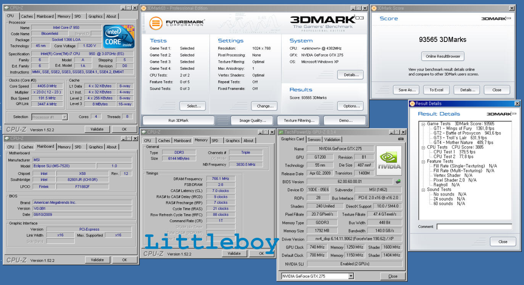Open the Validation tab in GPU-Z
524x285 pixels.
(x=332, y=139)
